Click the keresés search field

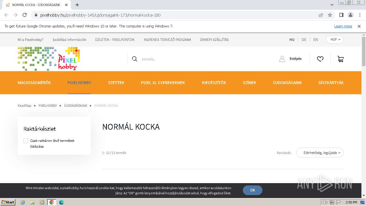[x=200, y=59]
